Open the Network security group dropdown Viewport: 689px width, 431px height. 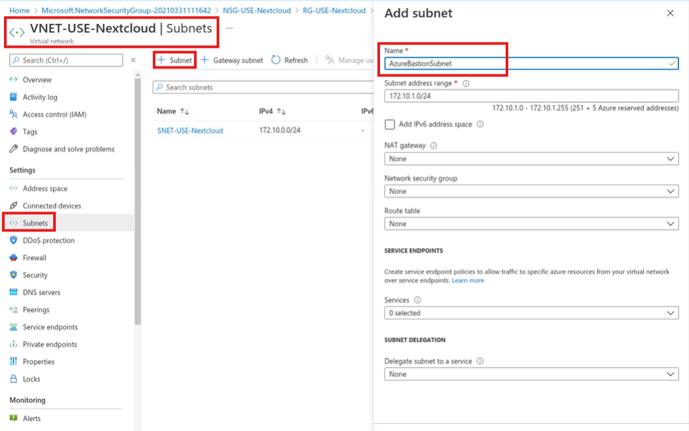coord(532,192)
